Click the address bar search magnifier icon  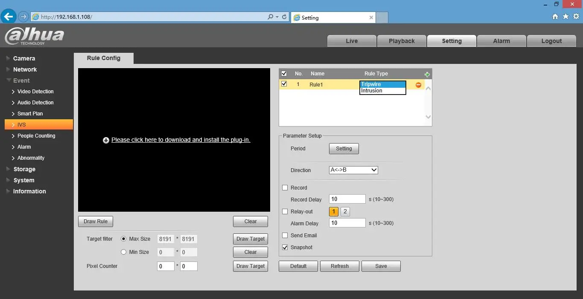[x=271, y=17]
